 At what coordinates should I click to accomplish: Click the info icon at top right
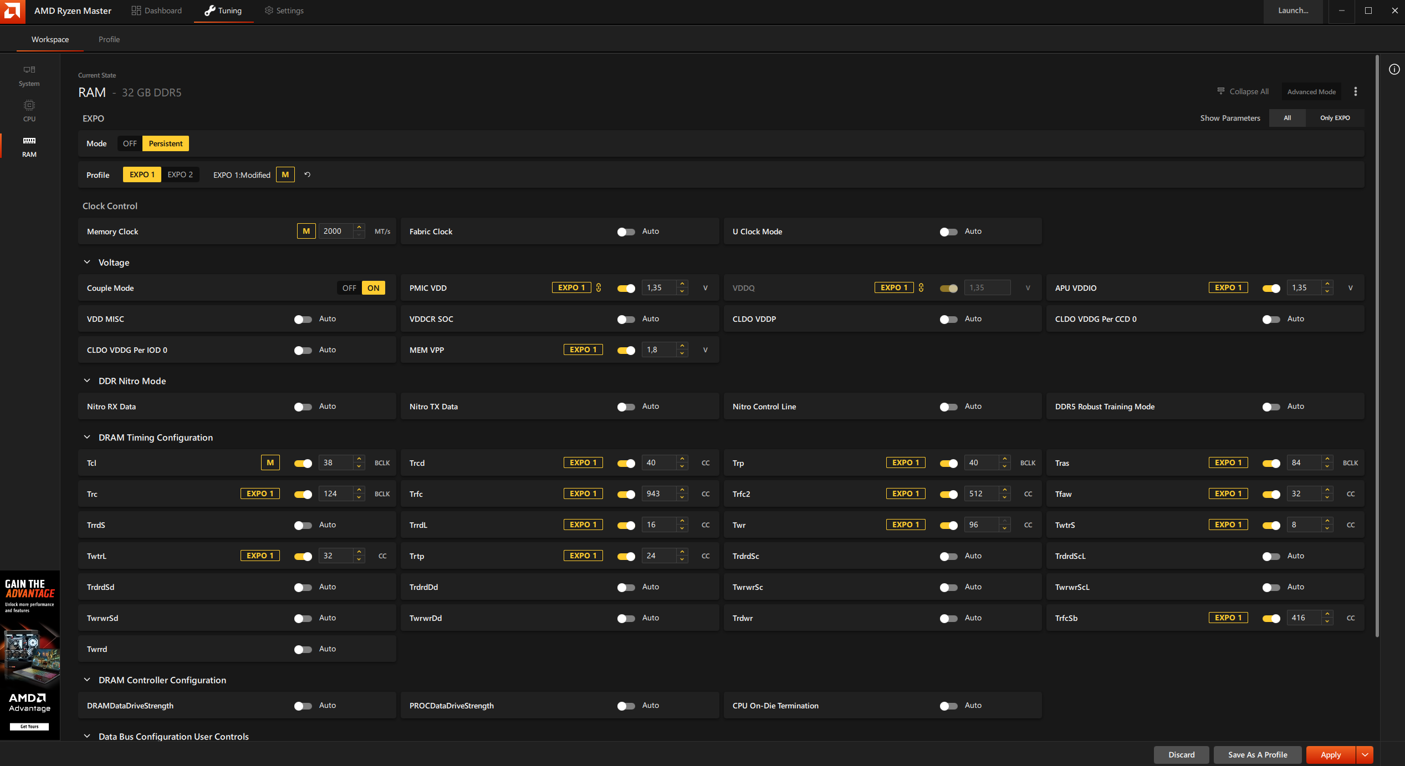click(x=1394, y=69)
